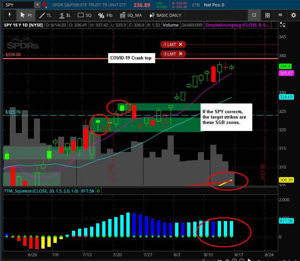Click the 8/21/20 expiration date marker
This screenshot has height=261, width=300.
(262, 172)
